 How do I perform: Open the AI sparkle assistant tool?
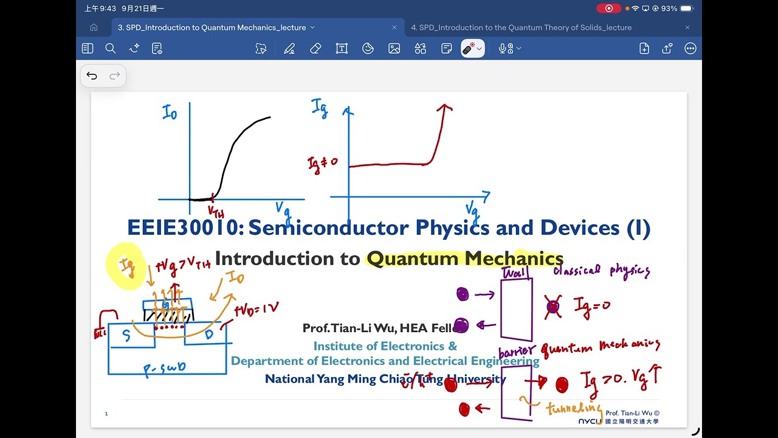click(x=134, y=49)
